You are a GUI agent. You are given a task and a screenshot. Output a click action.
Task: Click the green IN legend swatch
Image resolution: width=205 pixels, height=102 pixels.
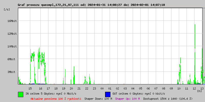[20, 94]
